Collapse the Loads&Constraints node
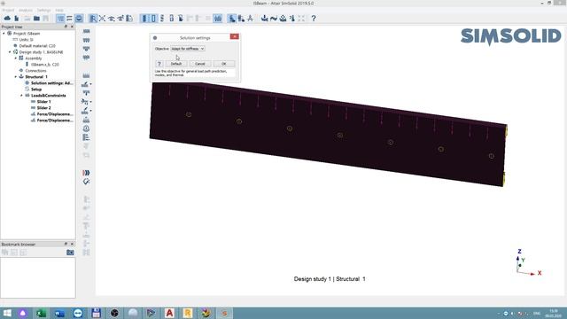Screen dimensions: 567x319 tap(21, 96)
